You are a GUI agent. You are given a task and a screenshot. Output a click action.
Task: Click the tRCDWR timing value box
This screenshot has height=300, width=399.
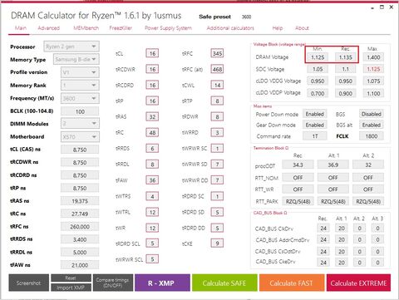click(152, 69)
